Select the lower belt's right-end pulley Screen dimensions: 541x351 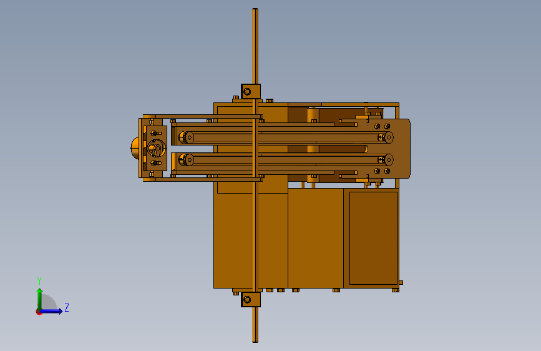pyautogui.click(x=389, y=160)
